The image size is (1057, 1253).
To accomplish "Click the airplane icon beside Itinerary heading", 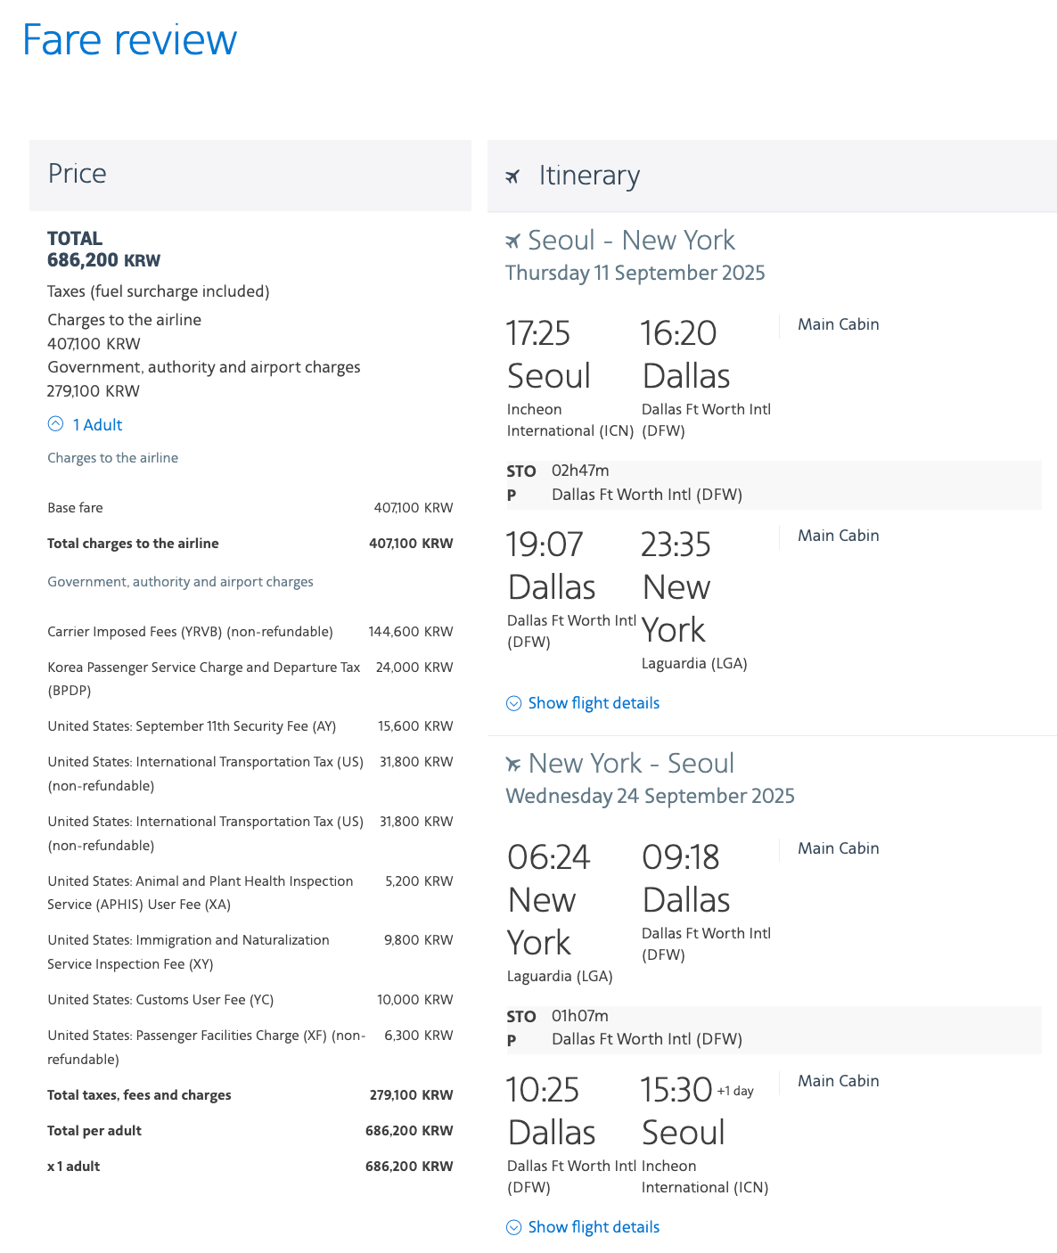I will tap(512, 176).
